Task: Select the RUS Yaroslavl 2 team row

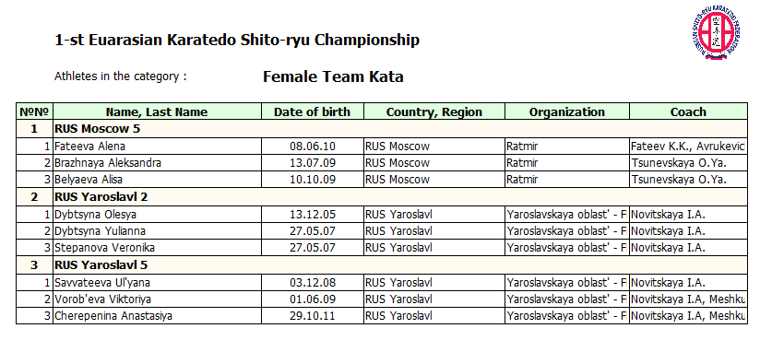Action: tap(382, 197)
